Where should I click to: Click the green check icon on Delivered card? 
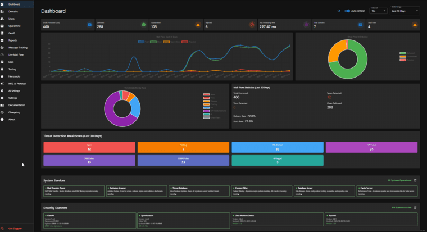pos(143,25)
